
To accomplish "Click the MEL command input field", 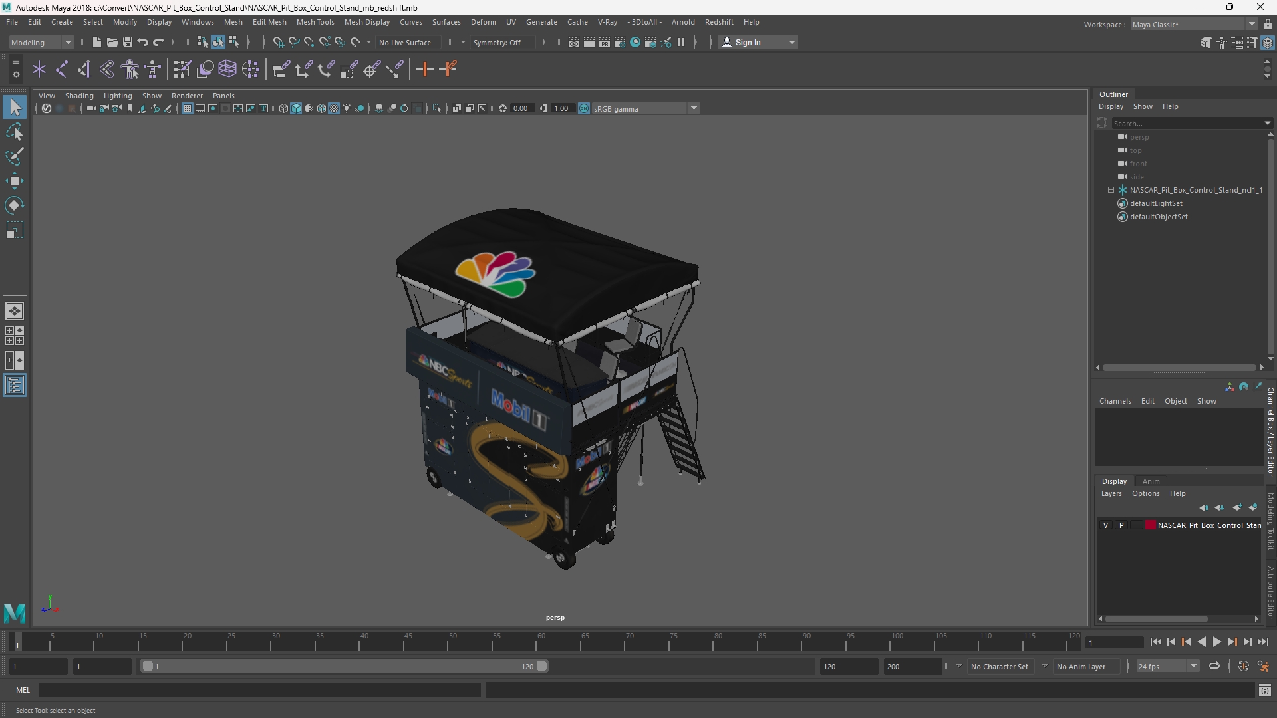I will (x=259, y=691).
